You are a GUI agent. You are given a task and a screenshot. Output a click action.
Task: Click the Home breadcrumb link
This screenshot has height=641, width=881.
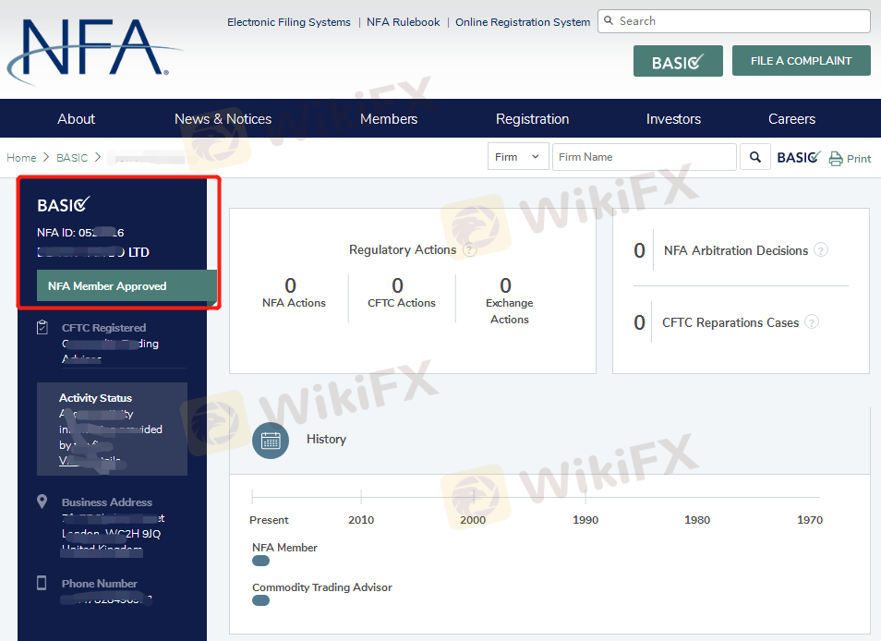point(21,158)
